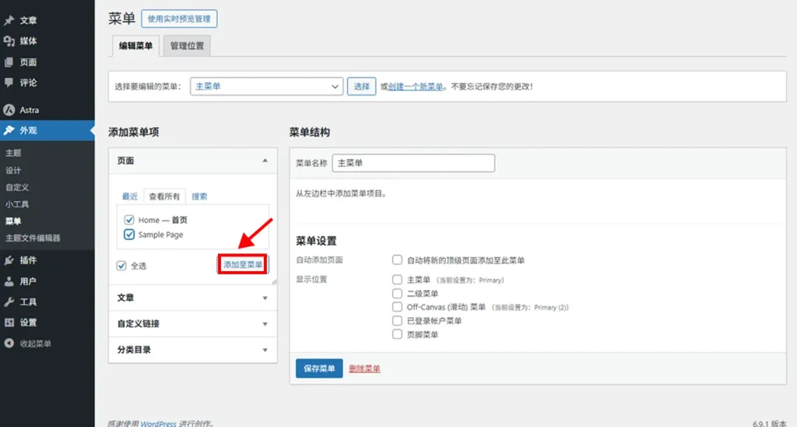
Task: Click the pushpin icon beside 文章
Action: click(x=9, y=20)
